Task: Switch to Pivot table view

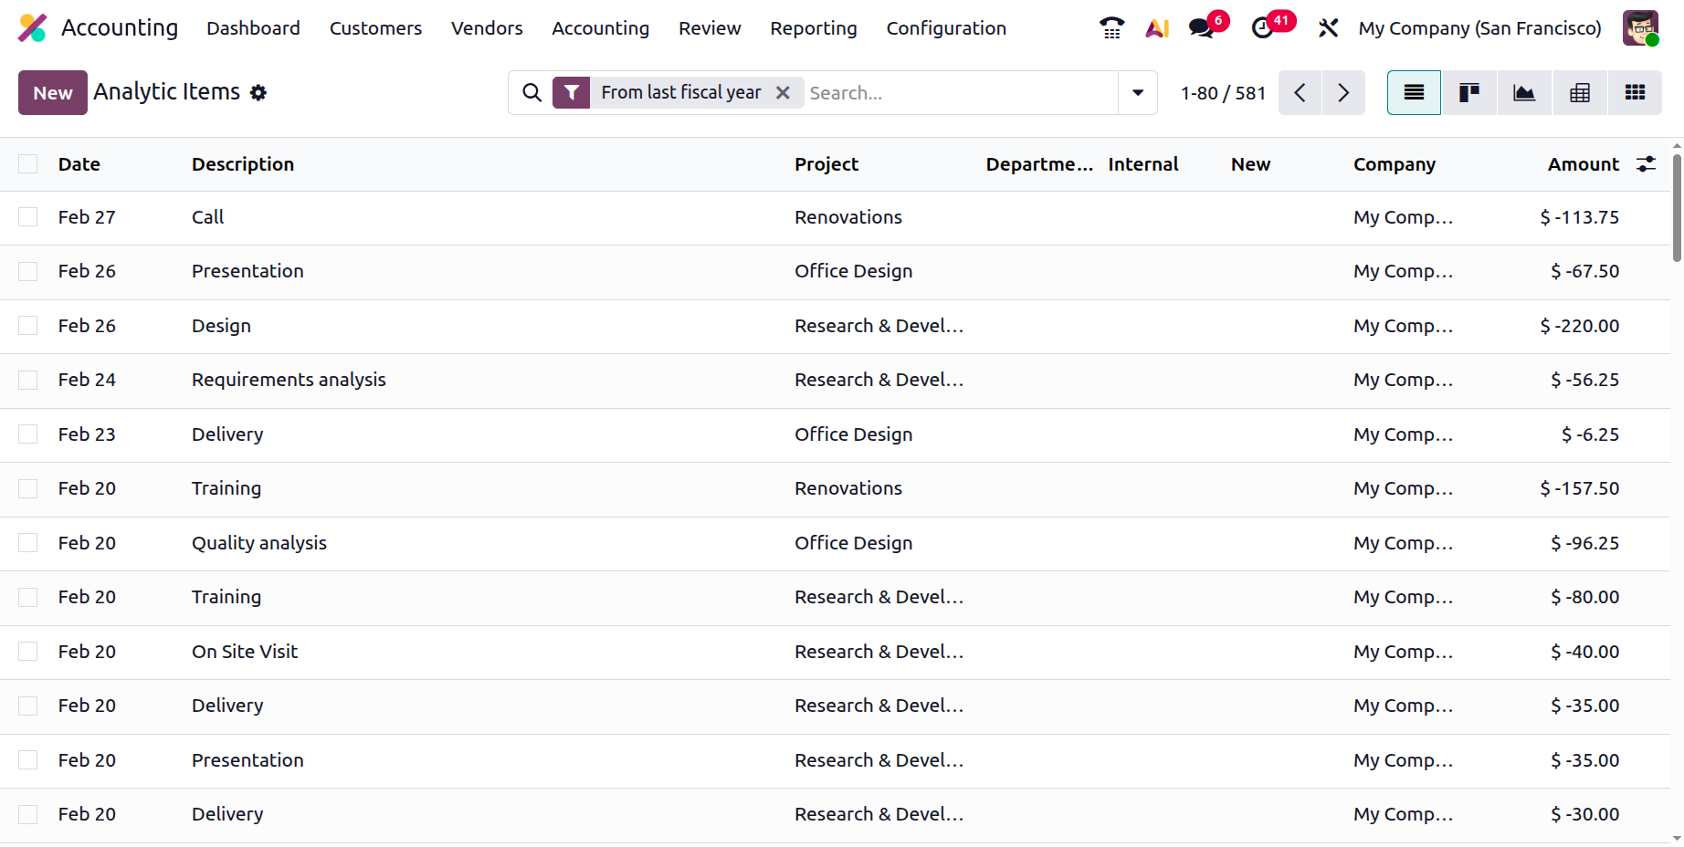Action: coord(1580,92)
